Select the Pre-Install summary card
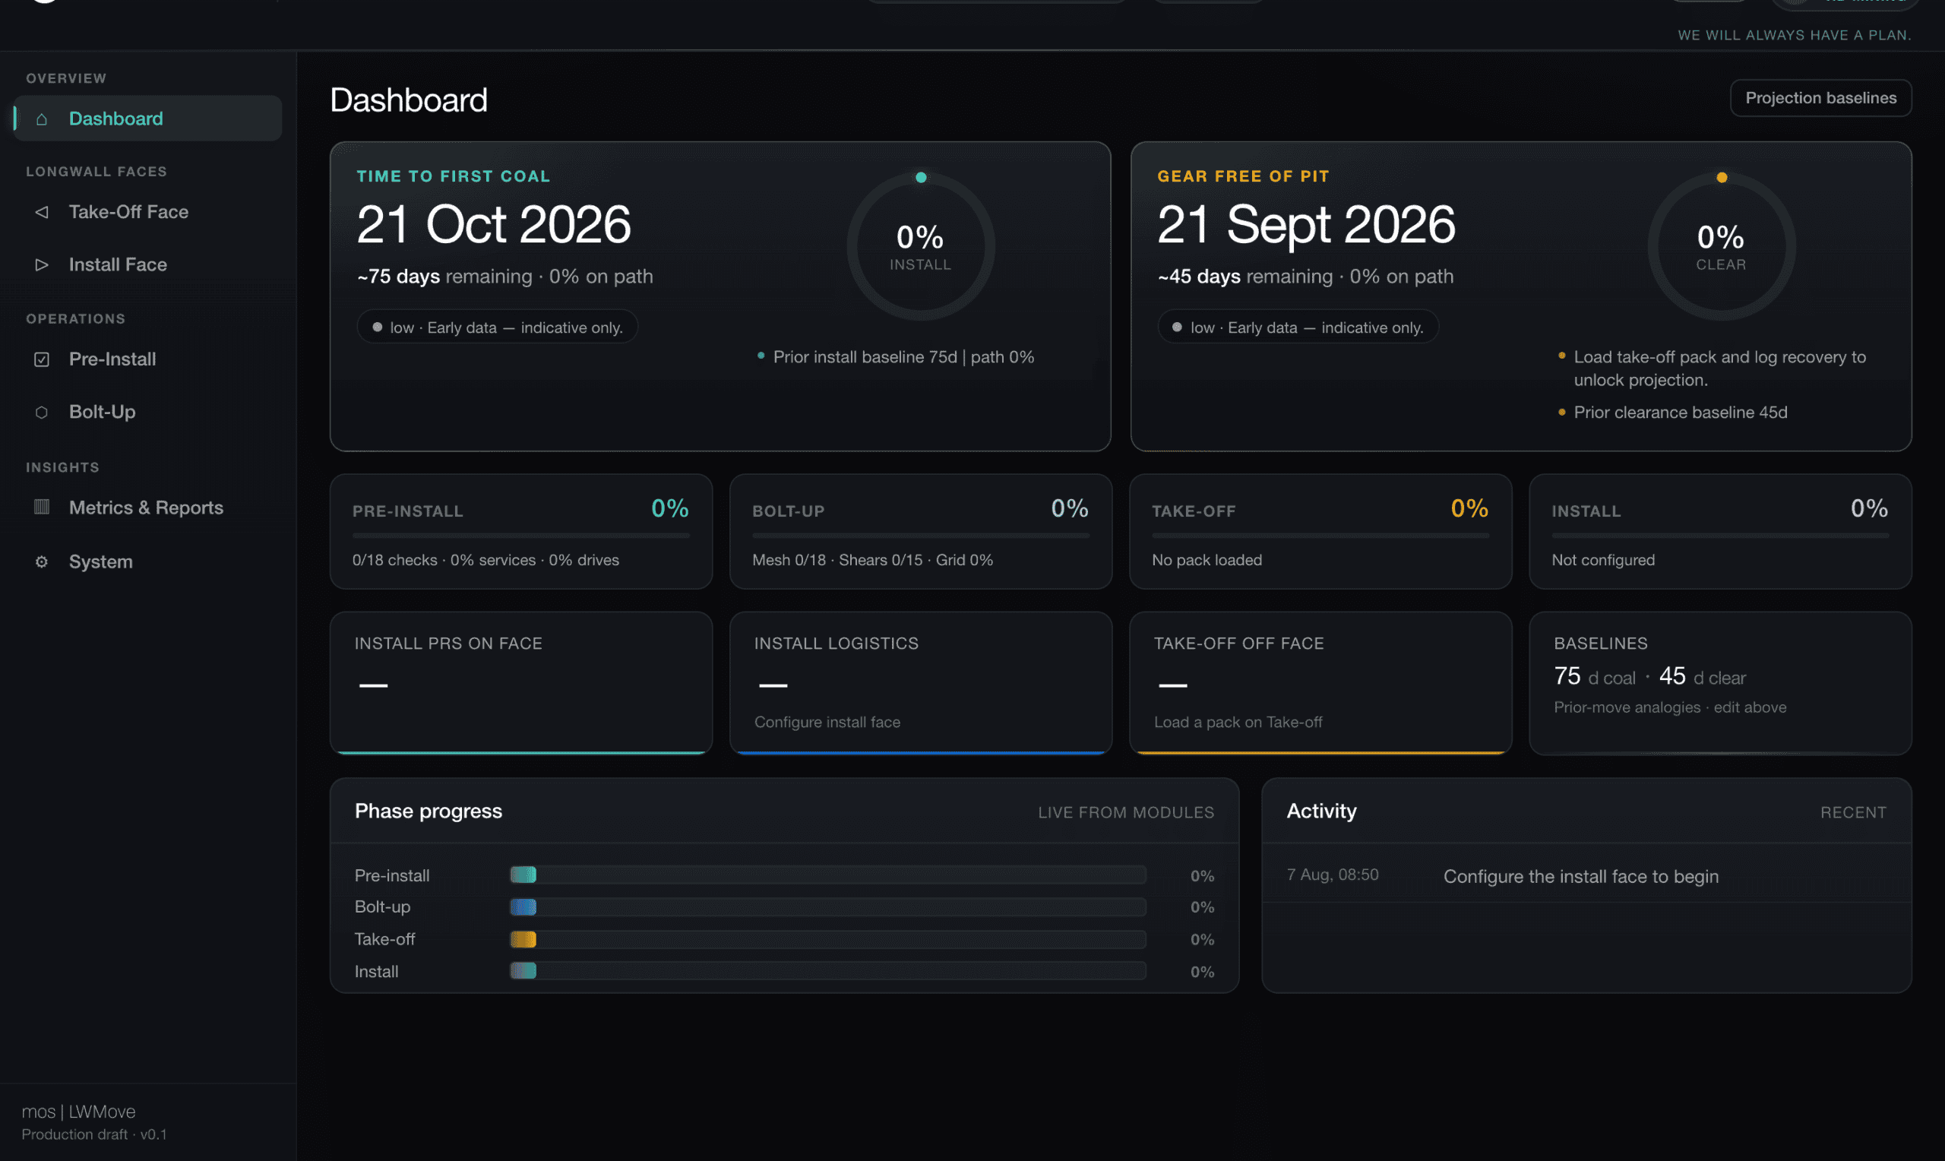 click(x=521, y=531)
